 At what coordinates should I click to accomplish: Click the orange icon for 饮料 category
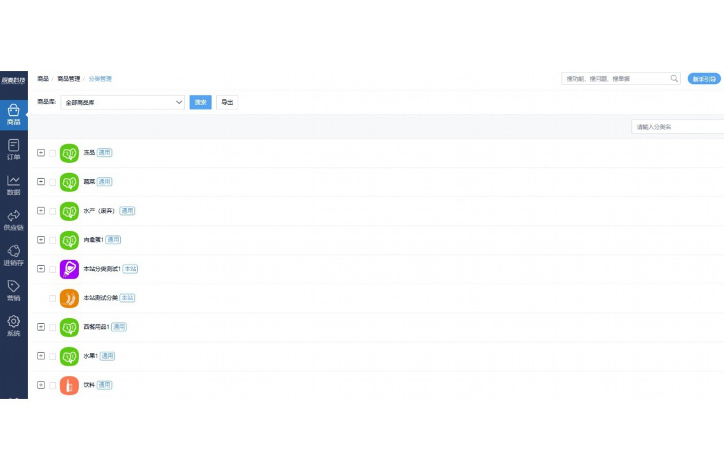(69, 385)
